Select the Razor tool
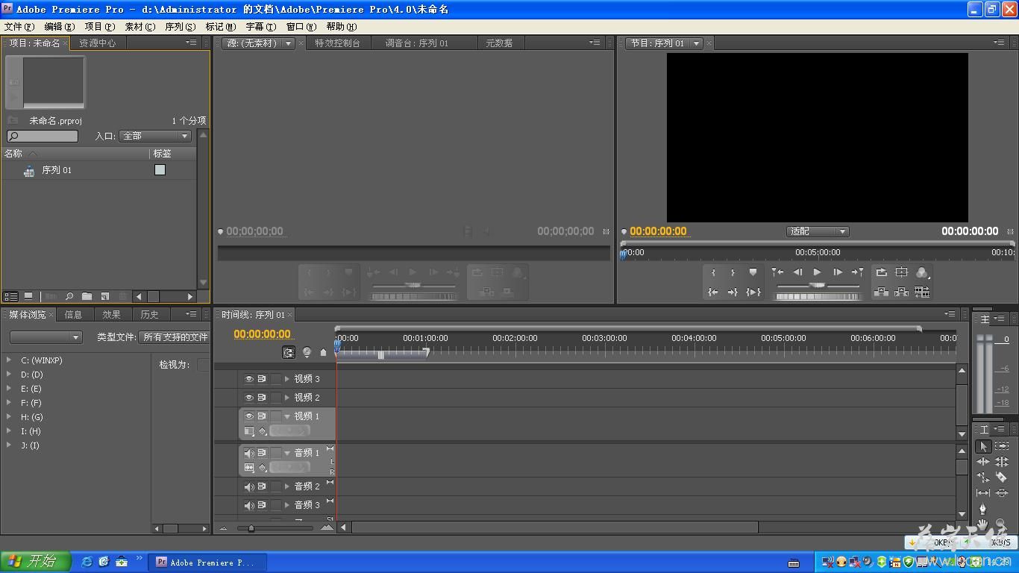The image size is (1019, 573). (1002, 477)
